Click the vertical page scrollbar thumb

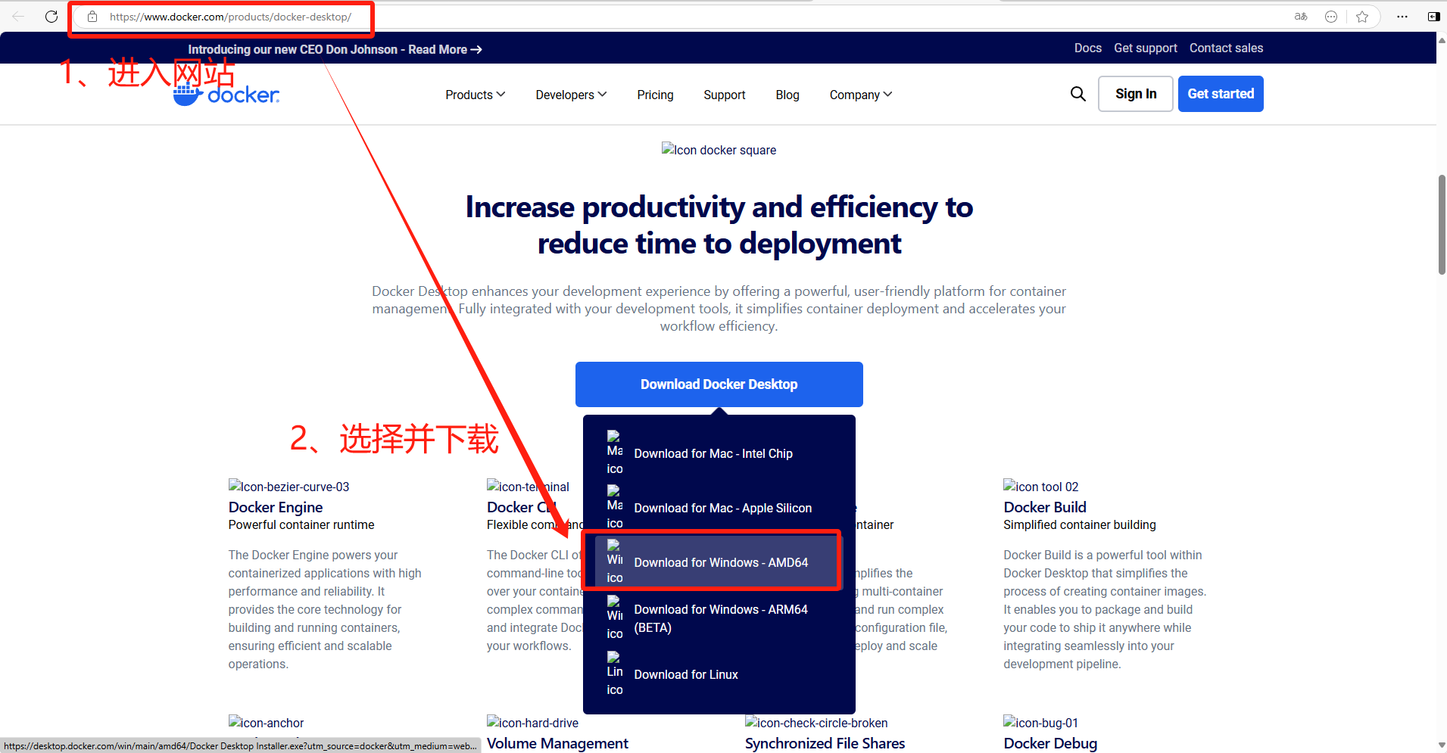(1441, 224)
